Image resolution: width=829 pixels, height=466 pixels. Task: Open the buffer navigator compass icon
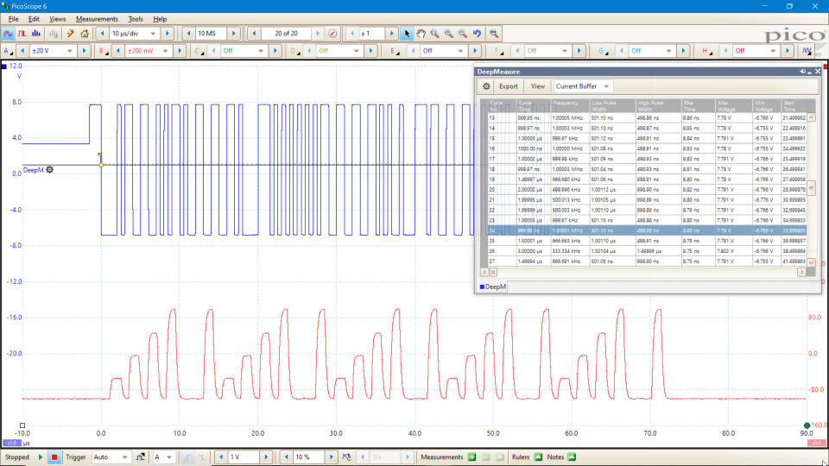[x=333, y=34]
